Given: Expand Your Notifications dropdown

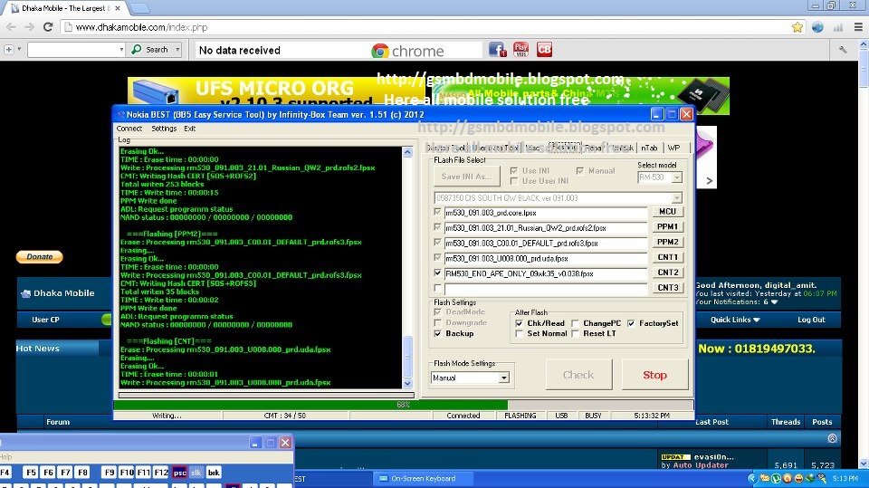Looking at the screenshot, I should click(774, 302).
